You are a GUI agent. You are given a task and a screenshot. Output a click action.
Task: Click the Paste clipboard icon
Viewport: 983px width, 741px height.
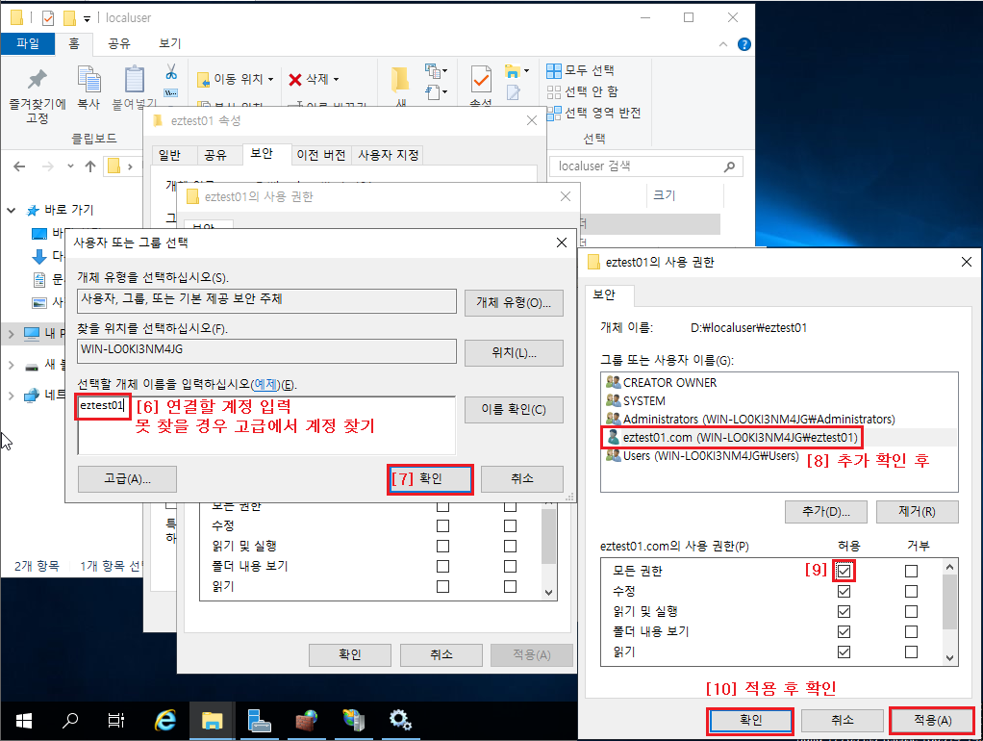point(134,80)
